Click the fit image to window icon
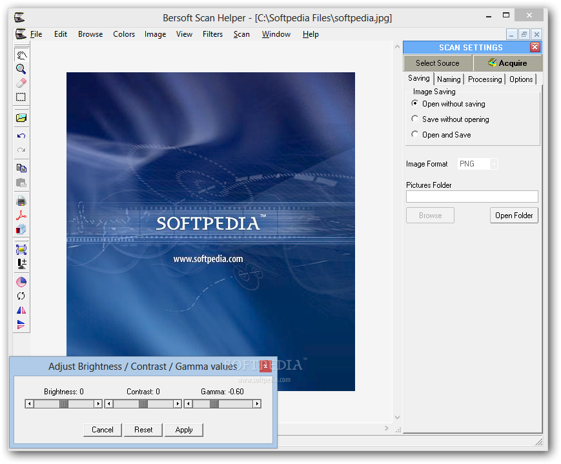561x464 pixels. [21, 249]
